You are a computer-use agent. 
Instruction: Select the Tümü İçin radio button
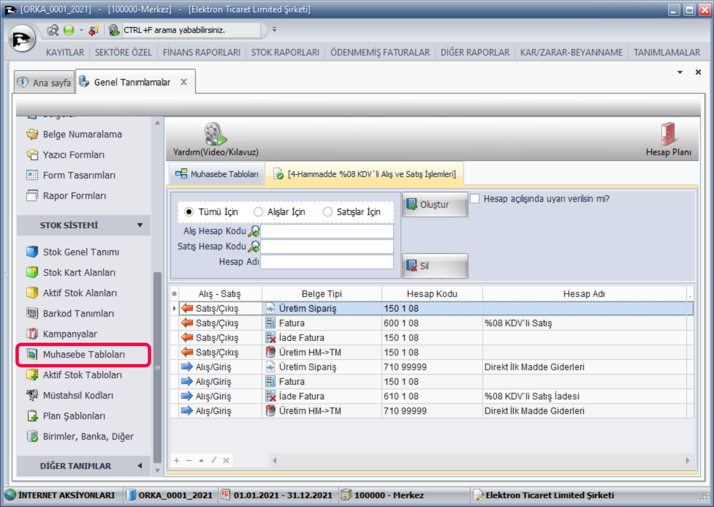click(189, 212)
